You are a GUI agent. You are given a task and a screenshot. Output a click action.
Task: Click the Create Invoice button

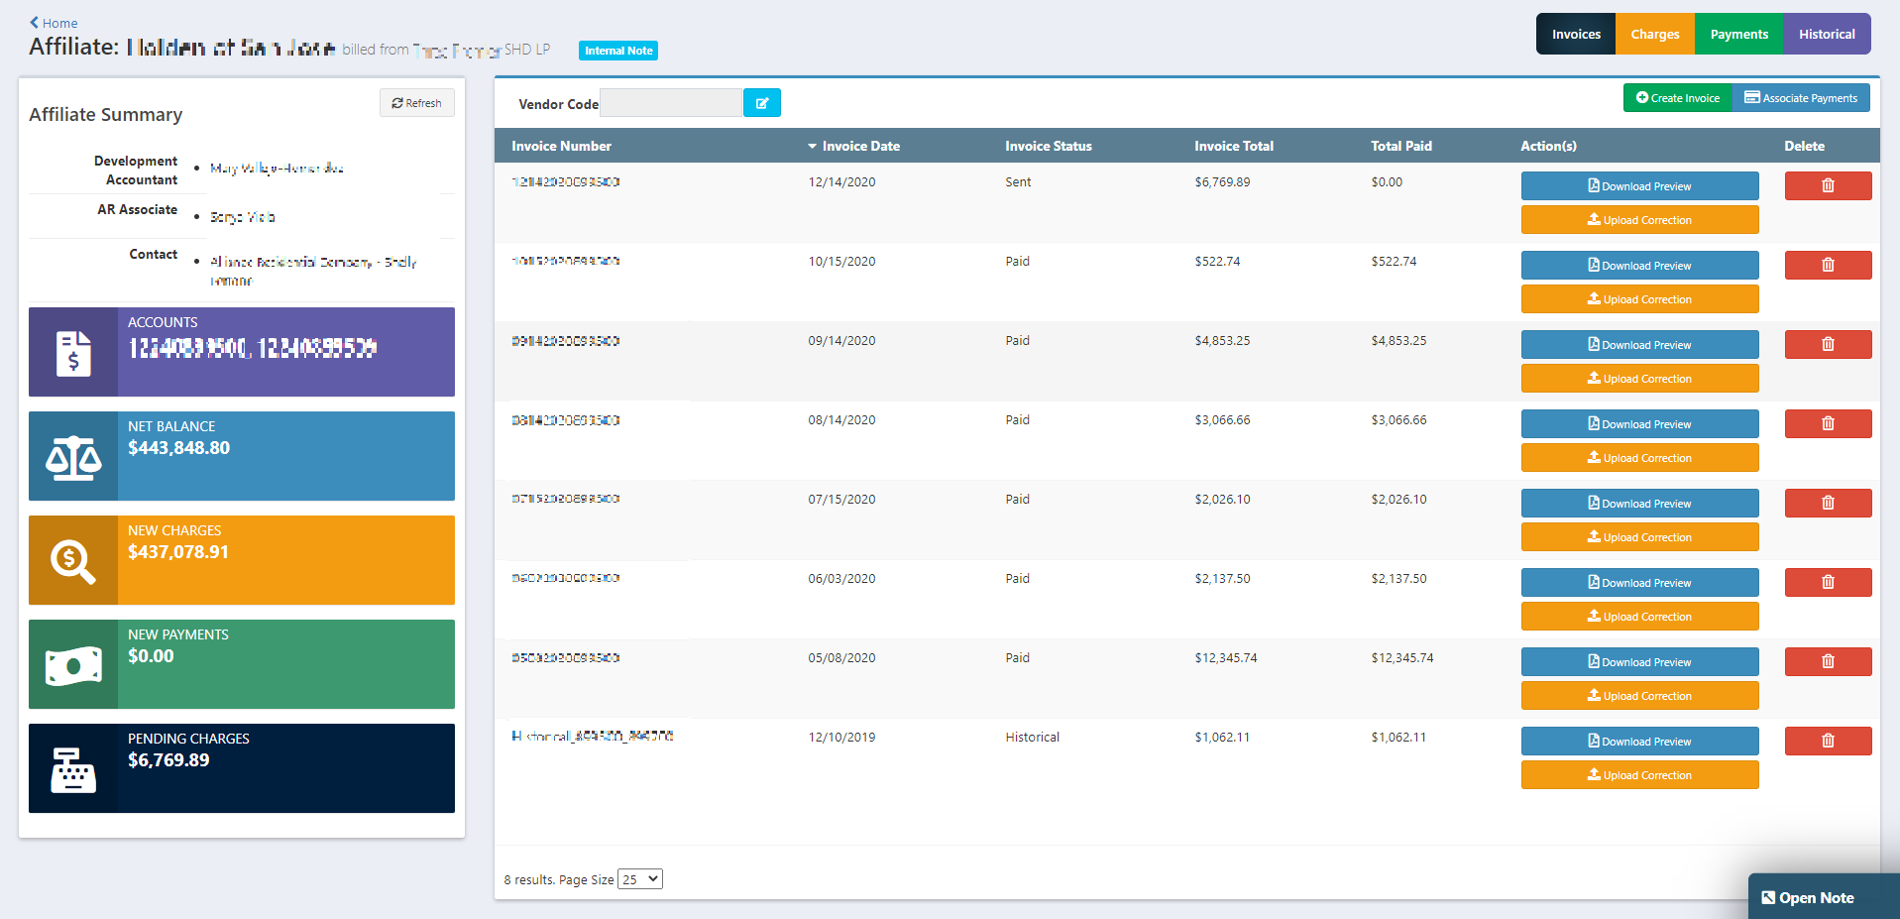point(1676,97)
